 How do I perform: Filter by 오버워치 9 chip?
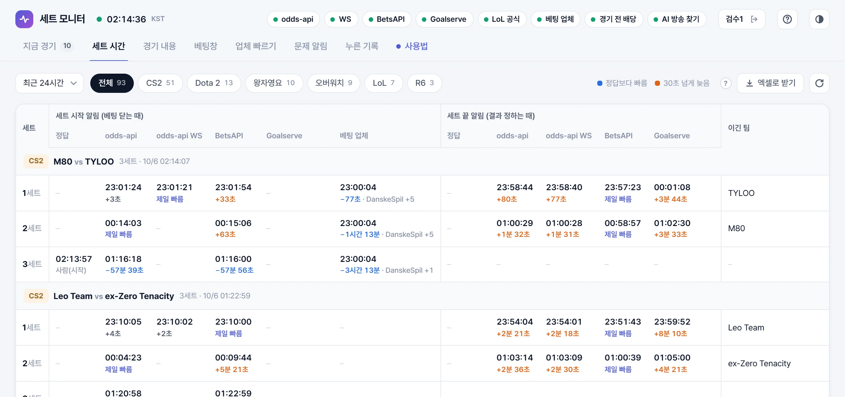tap(334, 83)
